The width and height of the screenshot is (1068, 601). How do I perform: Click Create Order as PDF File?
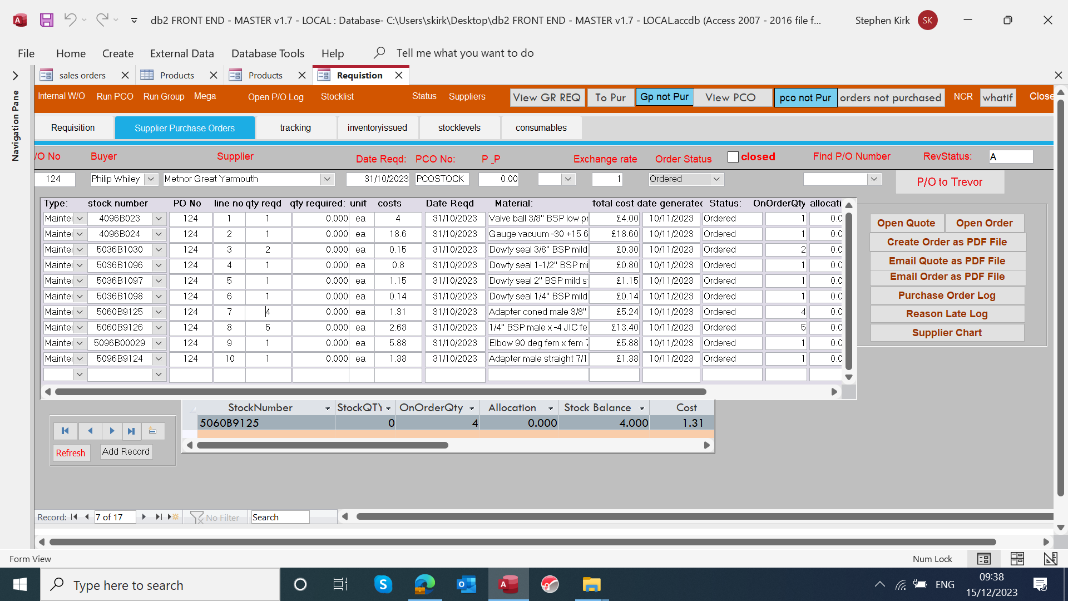click(947, 242)
